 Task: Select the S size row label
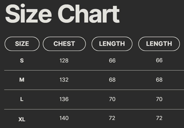tap(22, 61)
